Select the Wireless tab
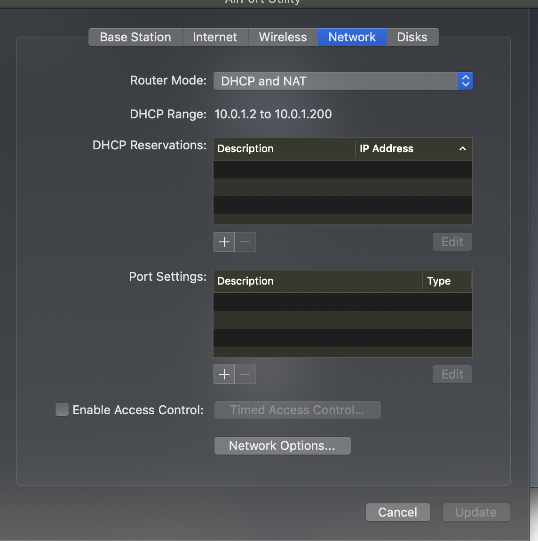Screen dimensions: 538x541 pos(283,37)
